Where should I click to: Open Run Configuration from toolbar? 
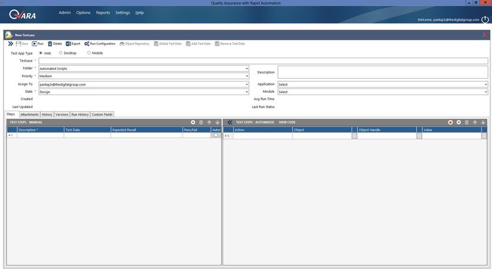[x=100, y=43]
